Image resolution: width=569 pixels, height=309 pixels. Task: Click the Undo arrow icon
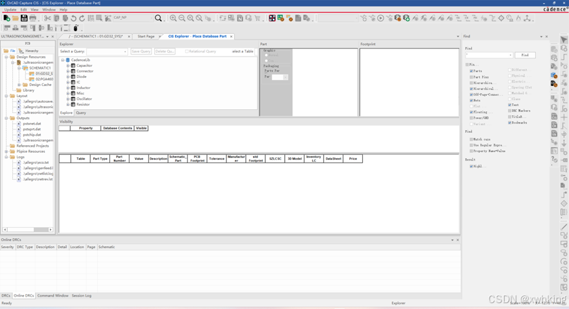click(x=73, y=18)
